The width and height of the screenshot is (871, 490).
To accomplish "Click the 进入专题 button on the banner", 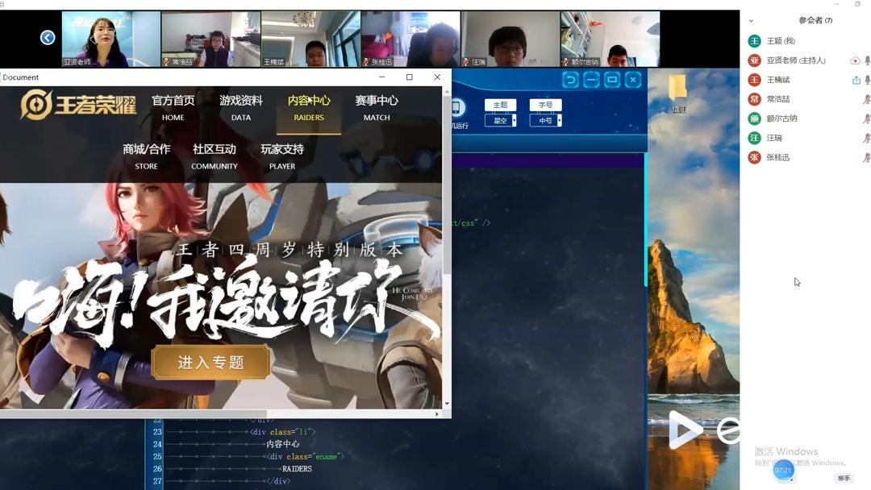I will 211,363.
